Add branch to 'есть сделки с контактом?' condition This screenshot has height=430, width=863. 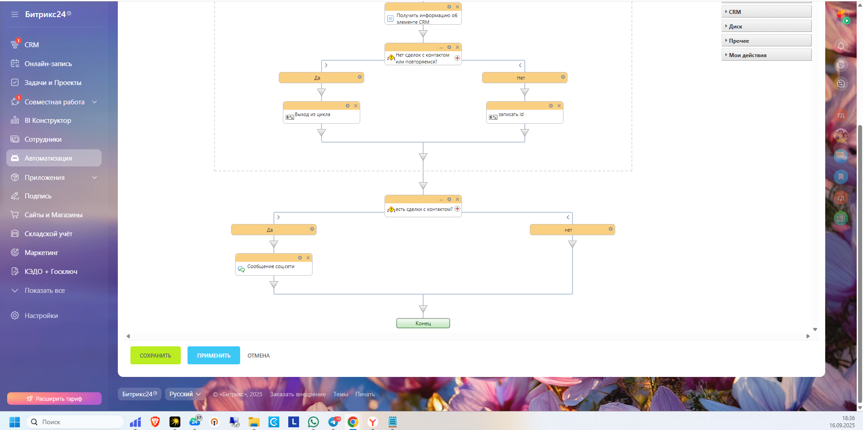coord(457,209)
